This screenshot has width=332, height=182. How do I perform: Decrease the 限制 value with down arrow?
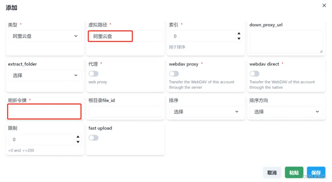pos(78,142)
